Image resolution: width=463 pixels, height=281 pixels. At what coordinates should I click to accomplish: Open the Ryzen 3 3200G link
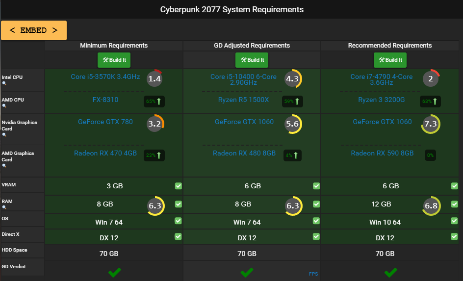[382, 100]
